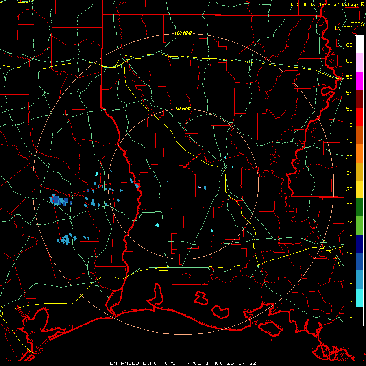Click the 6 legend value
This screenshot has width=366, height=366.
coord(351,285)
